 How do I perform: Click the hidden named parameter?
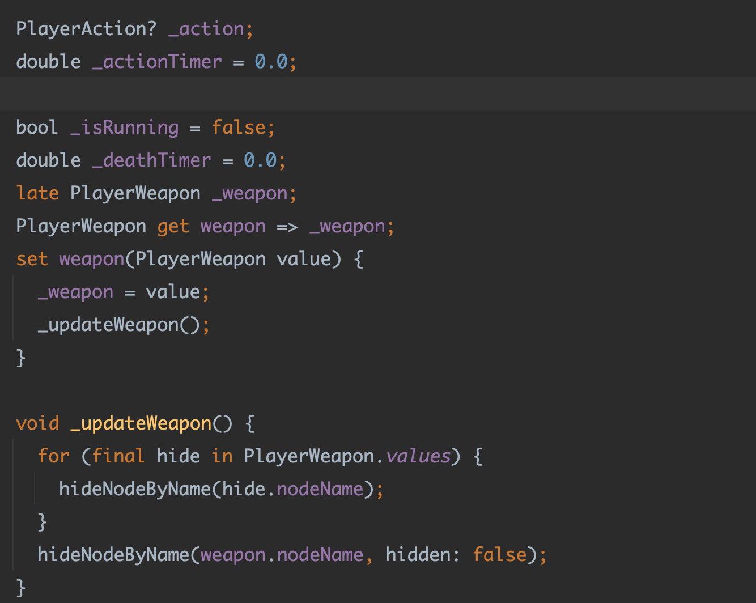point(418,555)
